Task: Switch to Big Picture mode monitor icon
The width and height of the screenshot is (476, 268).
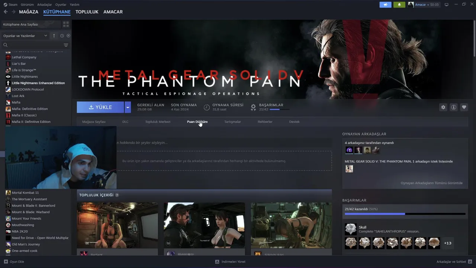Action: (x=447, y=4)
